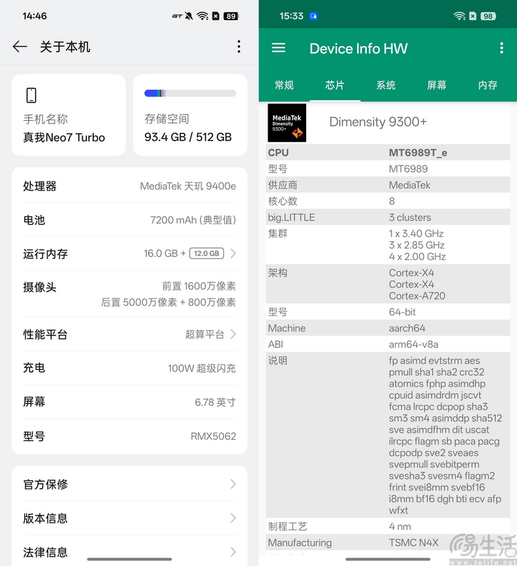Tap the arm64-v8a ABI value
Screen dimensions: 517x566
coord(414,344)
